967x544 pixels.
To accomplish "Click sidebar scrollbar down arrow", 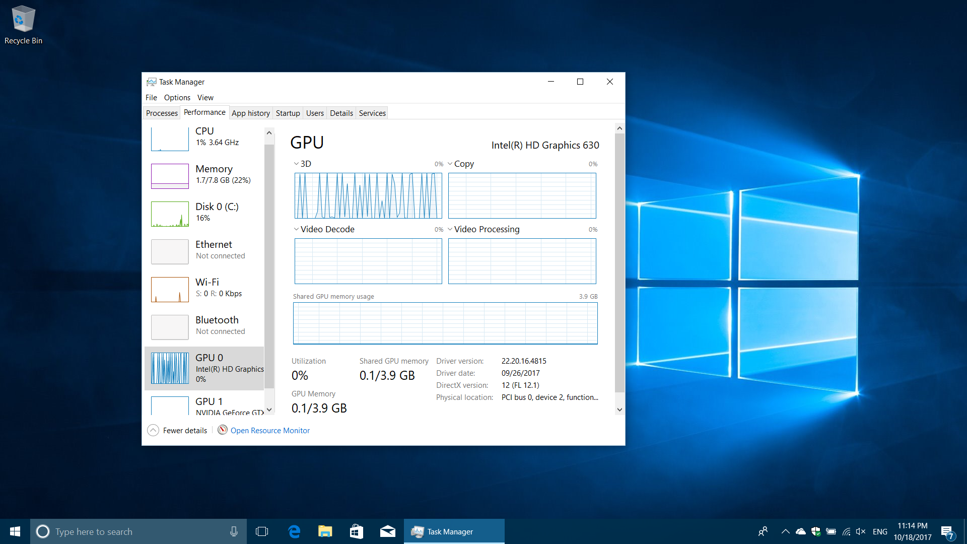I will (x=269, y=410).
